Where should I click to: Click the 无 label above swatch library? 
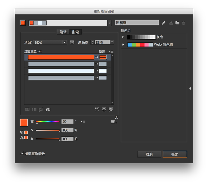(x=116, y=117)
